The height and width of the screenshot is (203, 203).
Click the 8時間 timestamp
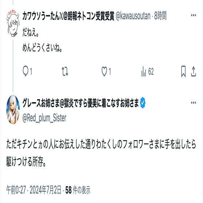[160, 16]
